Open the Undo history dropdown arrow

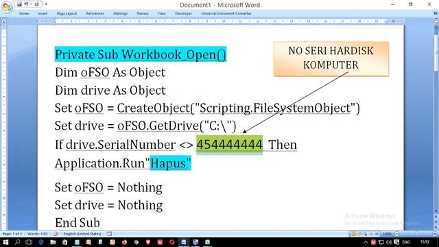click(x=30, y=4)
